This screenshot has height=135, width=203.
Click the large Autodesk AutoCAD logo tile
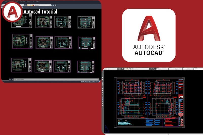(149, 35)
